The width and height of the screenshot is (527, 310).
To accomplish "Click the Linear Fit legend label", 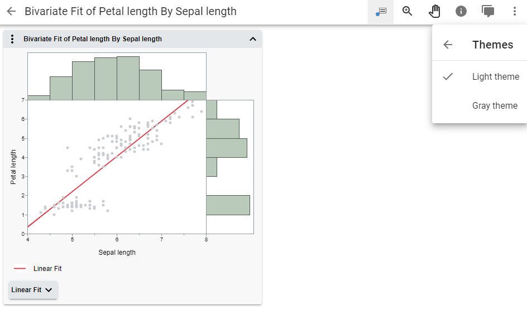I will [x=47, y=269].
